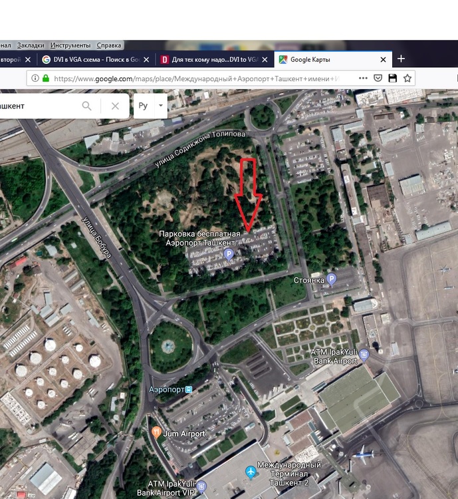The height and width of the screenshot is (499, 458).
Task: Click the Jum Airport restaurant marker
Action: click(x=156, y=432)
